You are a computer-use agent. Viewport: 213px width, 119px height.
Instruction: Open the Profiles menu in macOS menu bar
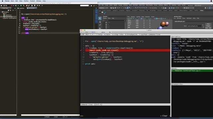point(26,1)
